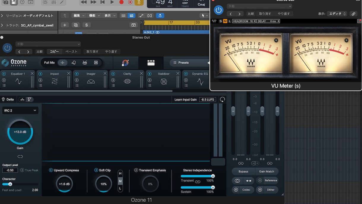Open the Stabilizer module icon

click(x=164, y=82)
